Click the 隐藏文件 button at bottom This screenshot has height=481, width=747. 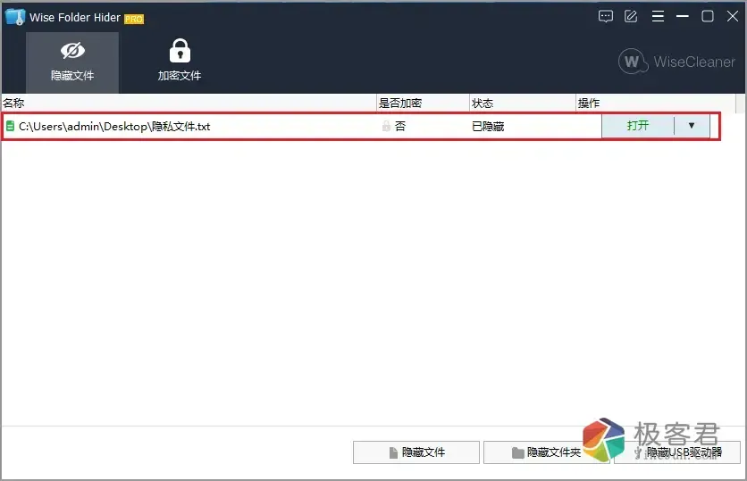(x=416, y=452)
